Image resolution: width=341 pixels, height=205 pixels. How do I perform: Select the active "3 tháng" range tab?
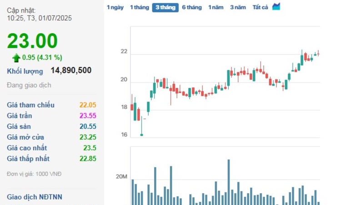tap(165, 7)
